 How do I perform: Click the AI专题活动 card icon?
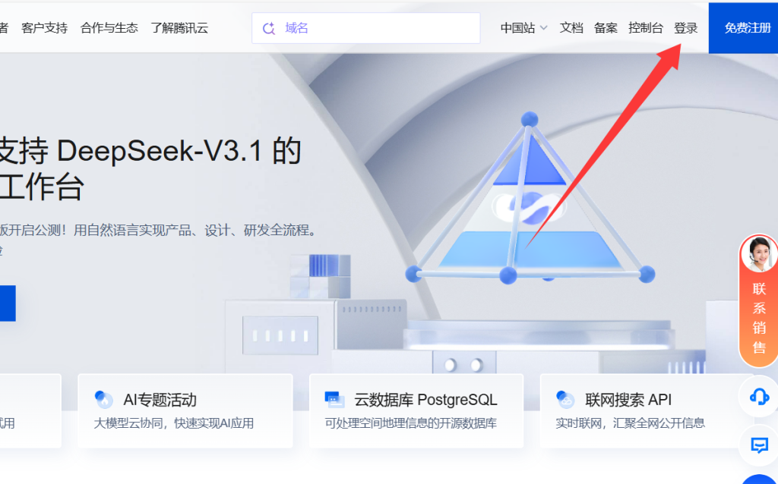(x=103, y=399)
